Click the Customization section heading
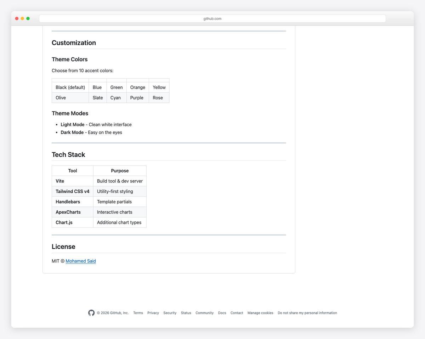The width and height of the screenshot is (425, 339). coord(74,43)
